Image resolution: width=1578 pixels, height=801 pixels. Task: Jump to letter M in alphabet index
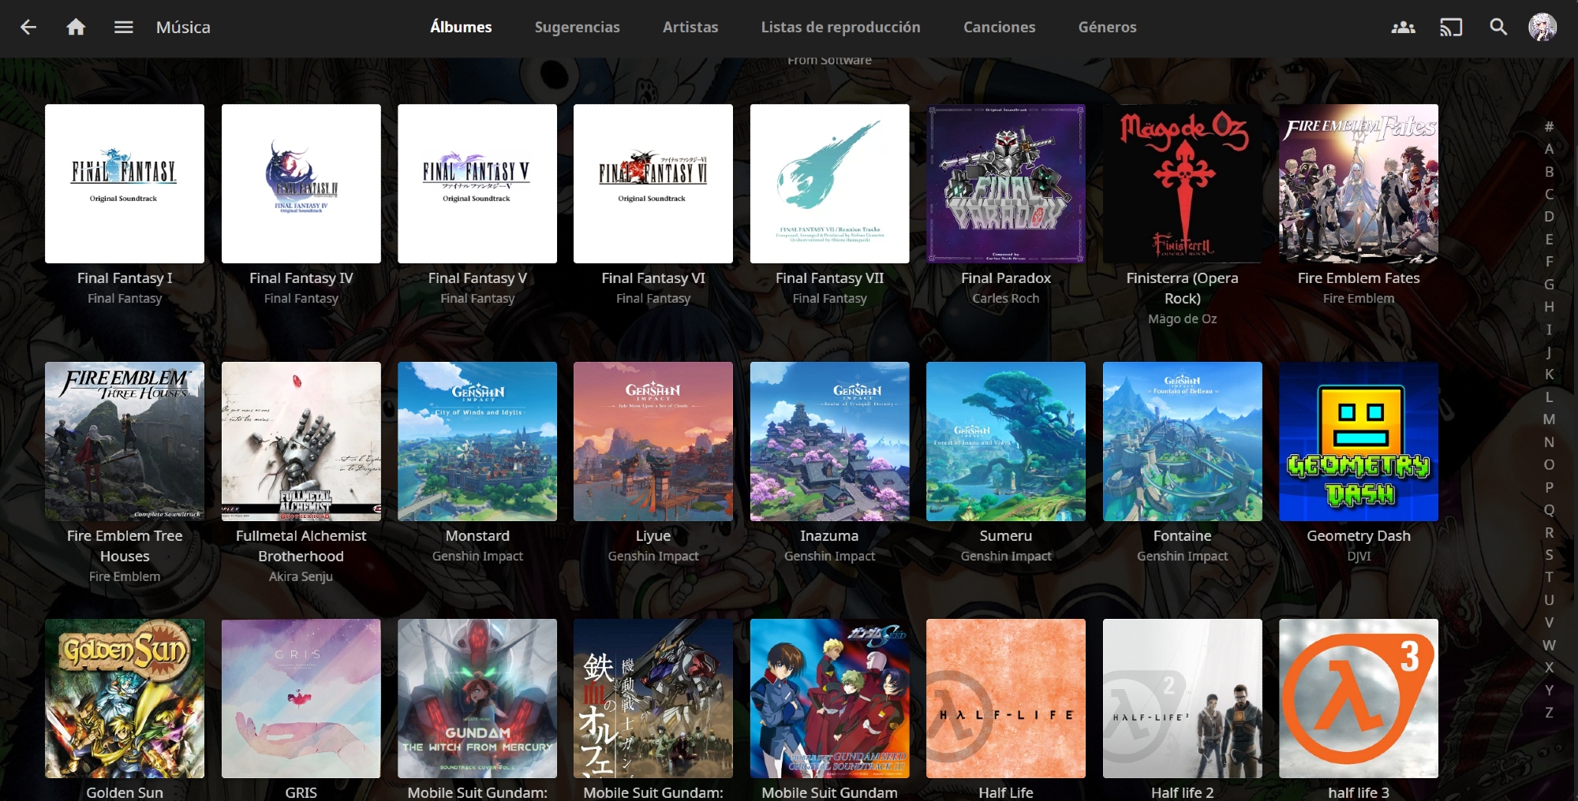click(1549, 419)
